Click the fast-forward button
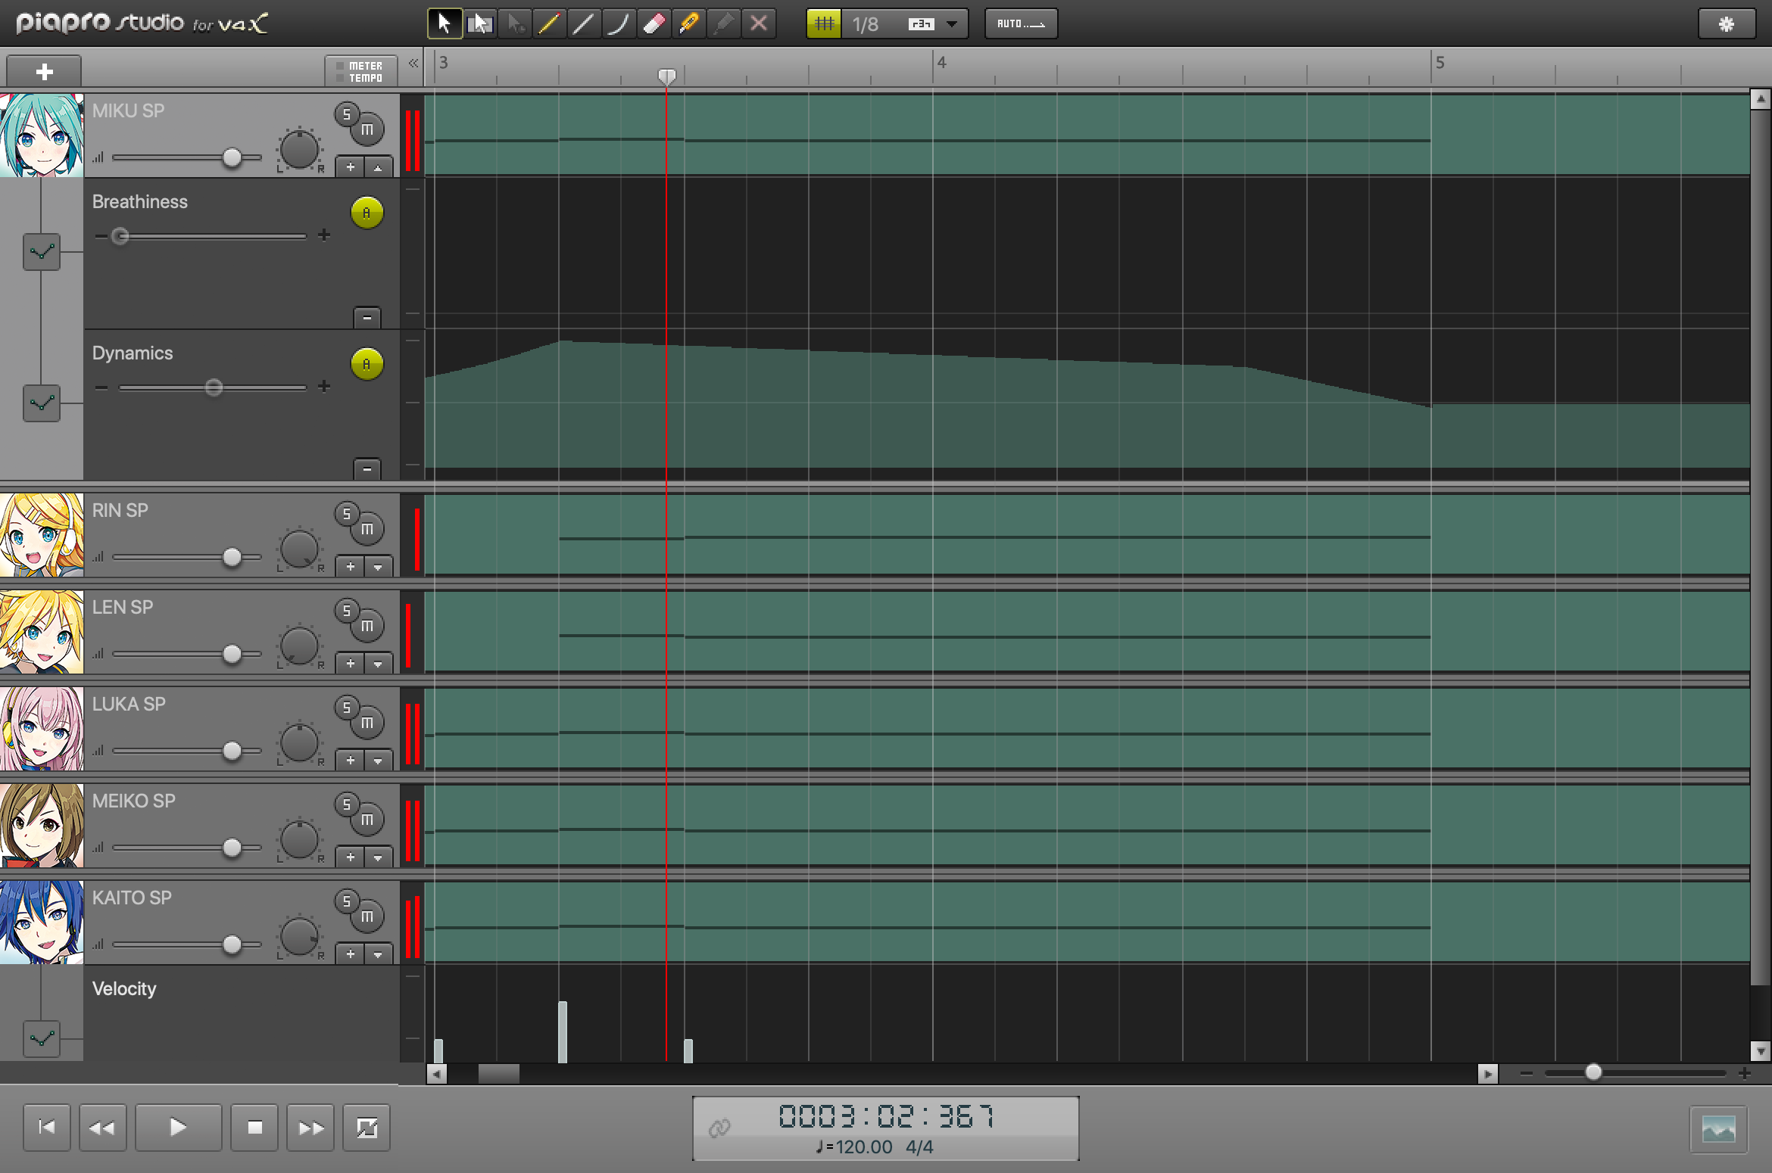This screenshot has height=1173, width=1772. point(310,1128)
